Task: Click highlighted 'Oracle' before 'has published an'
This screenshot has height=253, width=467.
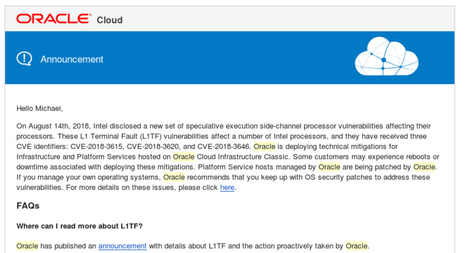Action: coord(27,246)
